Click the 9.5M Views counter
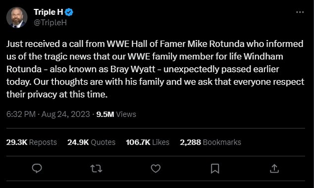314x188 pixels. [x=116, y=114]
